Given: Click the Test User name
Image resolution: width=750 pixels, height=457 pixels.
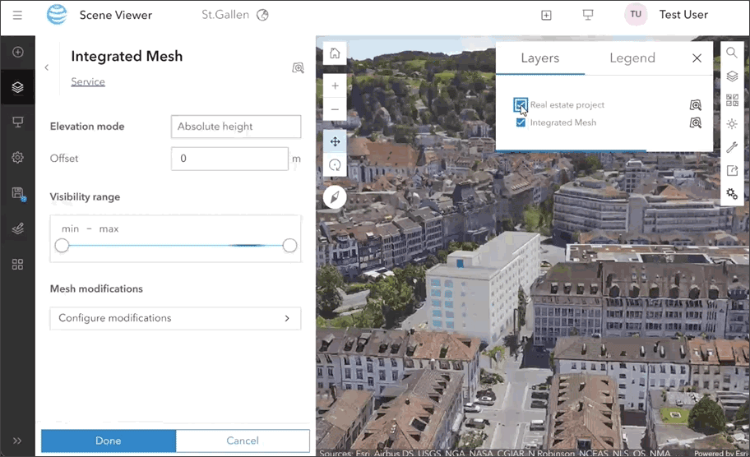Looking at the screenshot, I should coord(683,15).
